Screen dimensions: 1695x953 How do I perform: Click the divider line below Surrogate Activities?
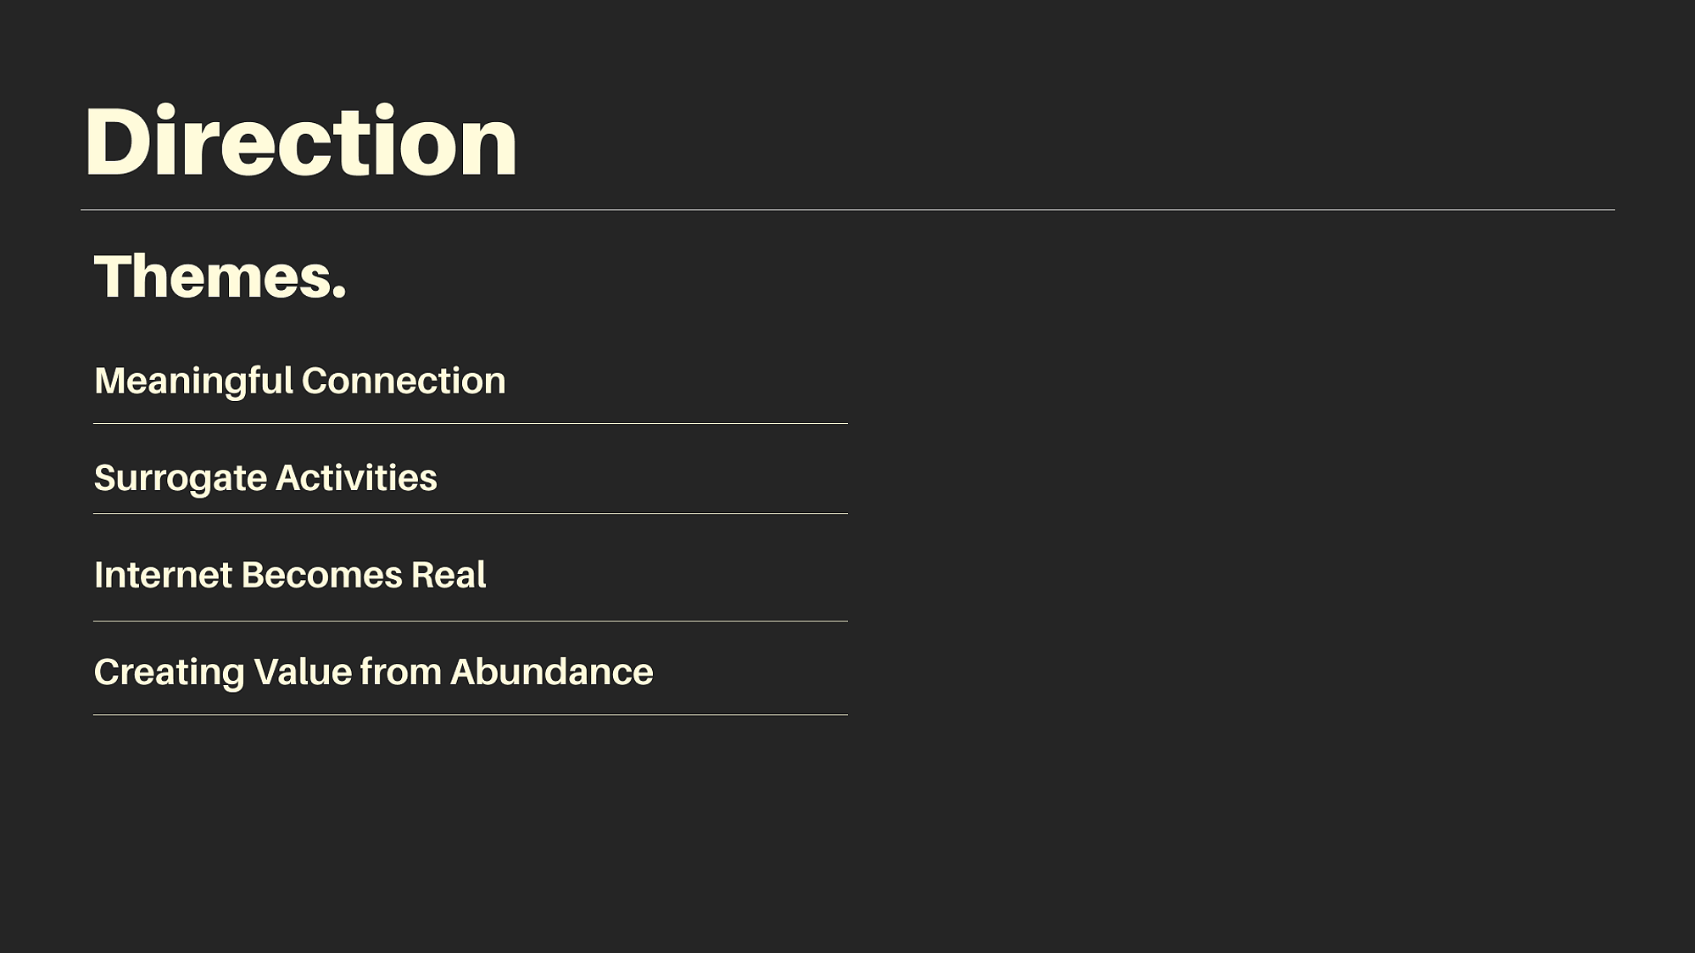[x=471, y=513]
